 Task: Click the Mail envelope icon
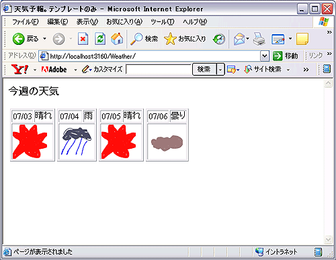coord(239,39)
